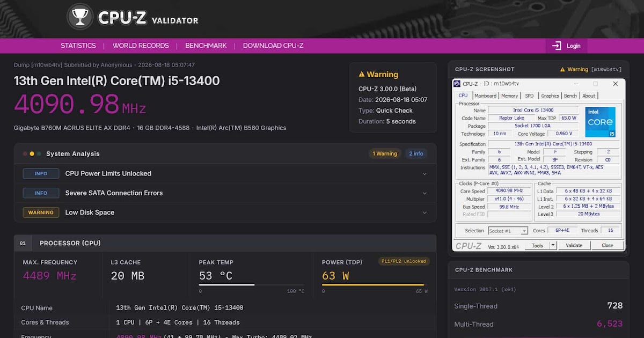Select the CPU tab in CPU-Z screenshot
The height and width of the screenshot is (338, 644).
pos(463,95)
